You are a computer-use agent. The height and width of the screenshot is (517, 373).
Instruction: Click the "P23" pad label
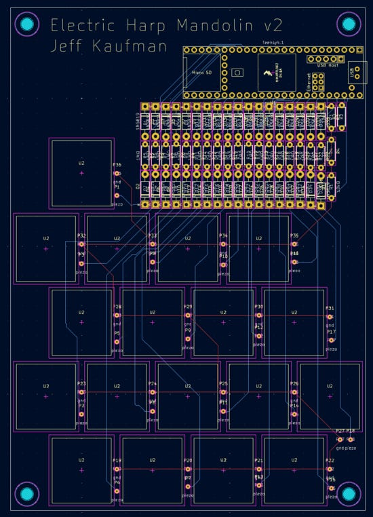81,383
